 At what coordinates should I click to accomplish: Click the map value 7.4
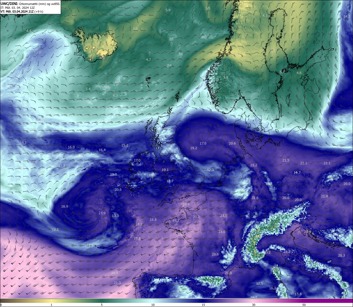point(169,66)
